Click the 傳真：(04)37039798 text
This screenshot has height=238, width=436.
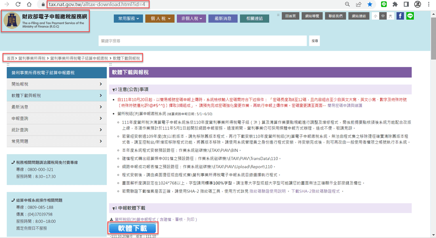click(x=34, y=214)
